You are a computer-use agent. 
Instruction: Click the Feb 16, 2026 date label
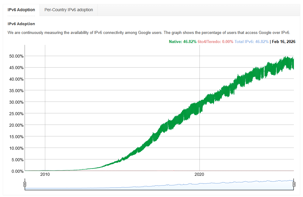(284, 42)
